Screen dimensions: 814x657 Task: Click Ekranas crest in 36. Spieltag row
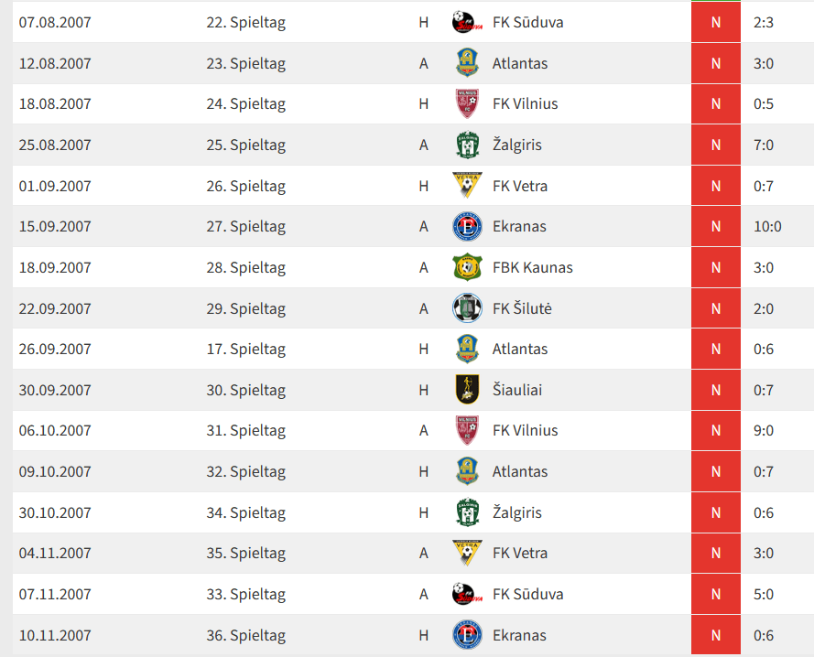[x=467, y=635]
